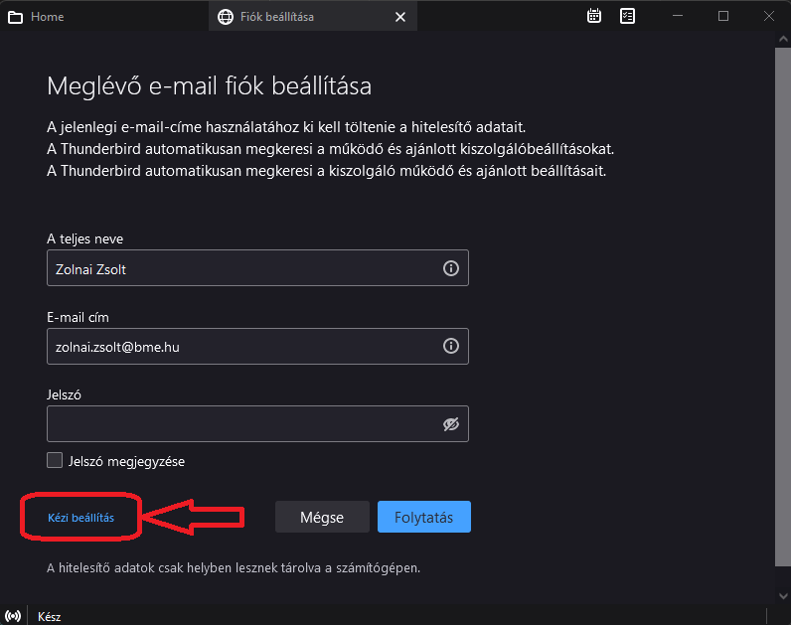Minimize the Thunderbird window
Screen dimensions: 791x625
pyautogui.click(x=678, y=16)
